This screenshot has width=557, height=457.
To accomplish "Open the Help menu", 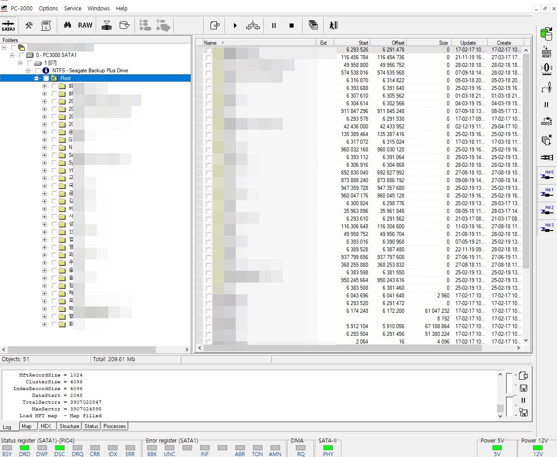I will click(122, 8).
